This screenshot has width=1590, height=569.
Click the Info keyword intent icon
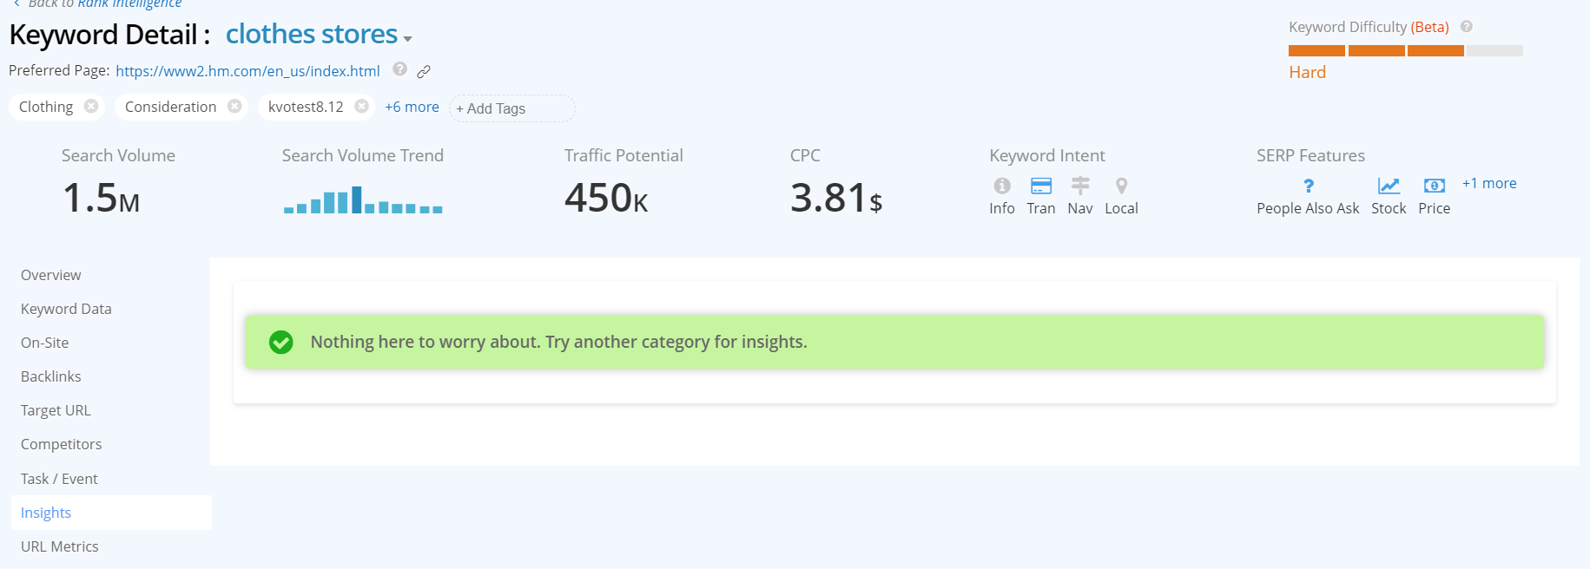click(x=1002, y=186)
